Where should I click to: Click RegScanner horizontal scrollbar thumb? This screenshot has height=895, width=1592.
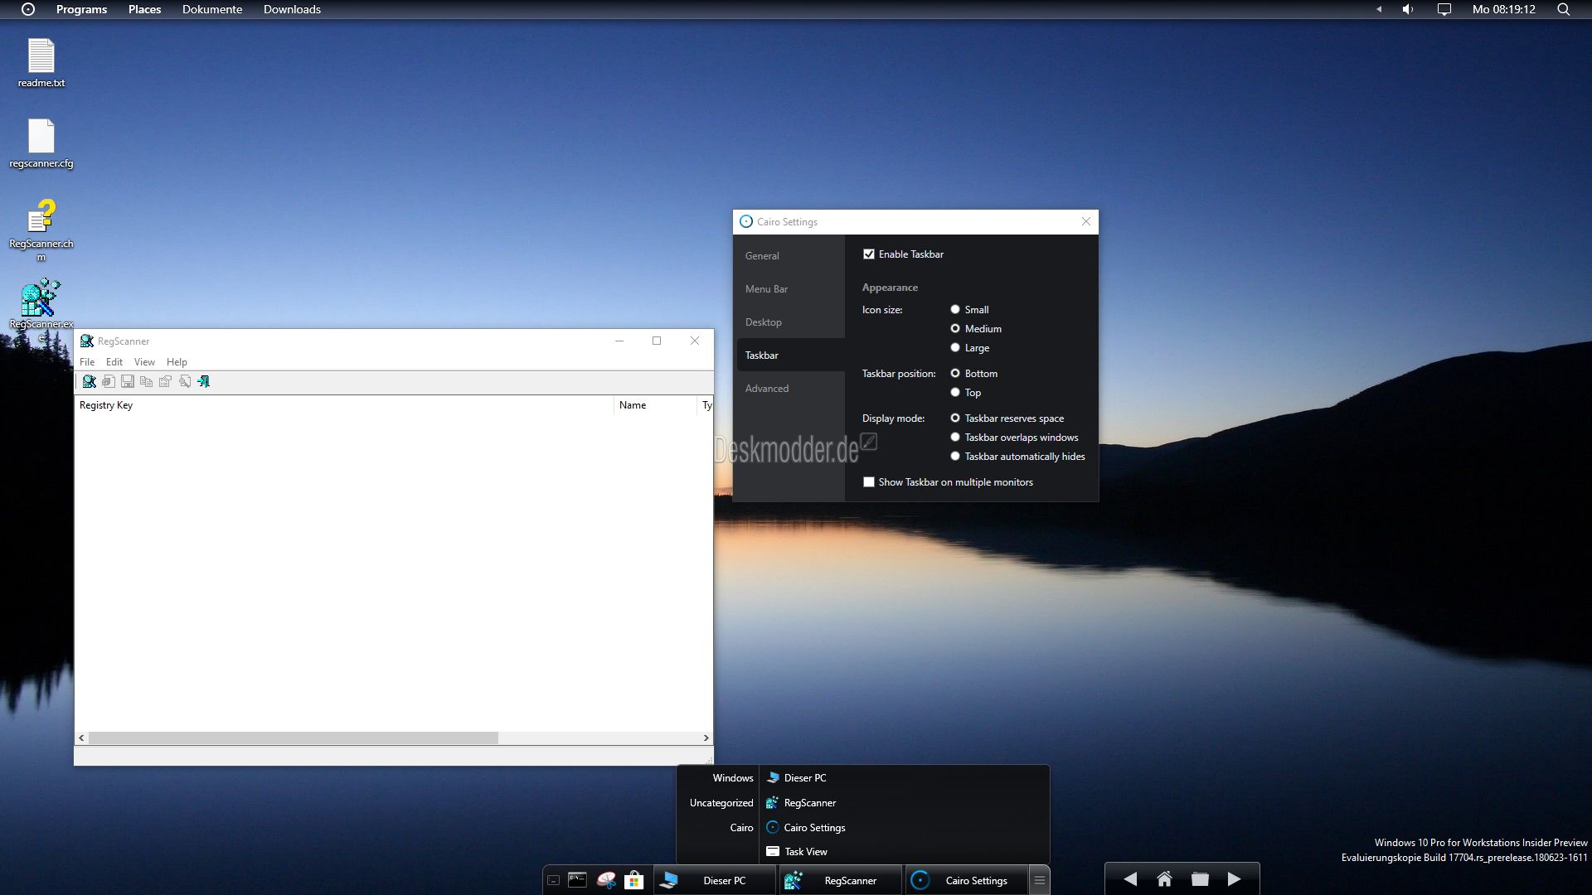click(x=294, y=738)
